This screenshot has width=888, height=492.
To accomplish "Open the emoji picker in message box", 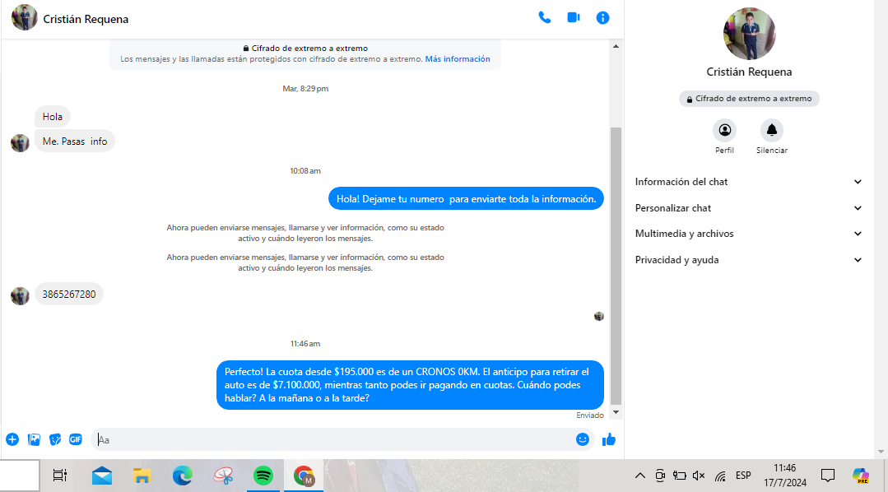I will [582, 439].
